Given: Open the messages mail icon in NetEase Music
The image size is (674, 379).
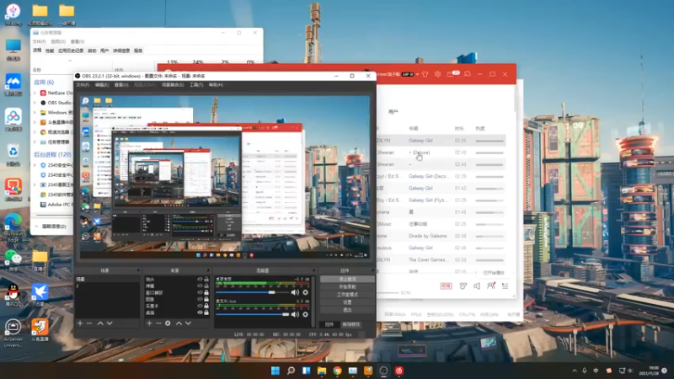Looking at the screenshot, I should pos(451,74).
